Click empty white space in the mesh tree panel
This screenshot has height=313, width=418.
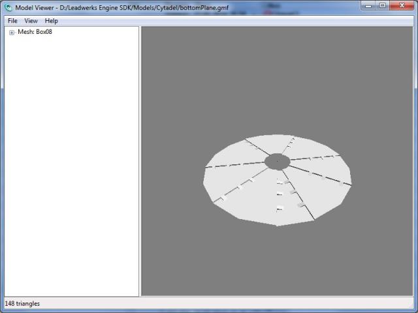72,163
